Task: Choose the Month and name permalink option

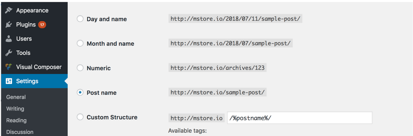Action: coord(80,43)
